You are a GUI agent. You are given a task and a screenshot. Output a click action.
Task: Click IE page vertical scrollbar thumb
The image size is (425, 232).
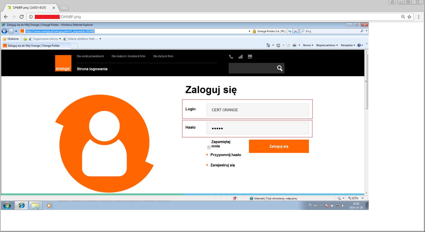pyautogui.click(x=366, y=82)
